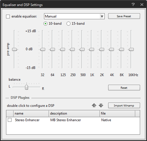
Task: Click the Save Preset button
Action: pyautogui.click(x=124, y=16)
